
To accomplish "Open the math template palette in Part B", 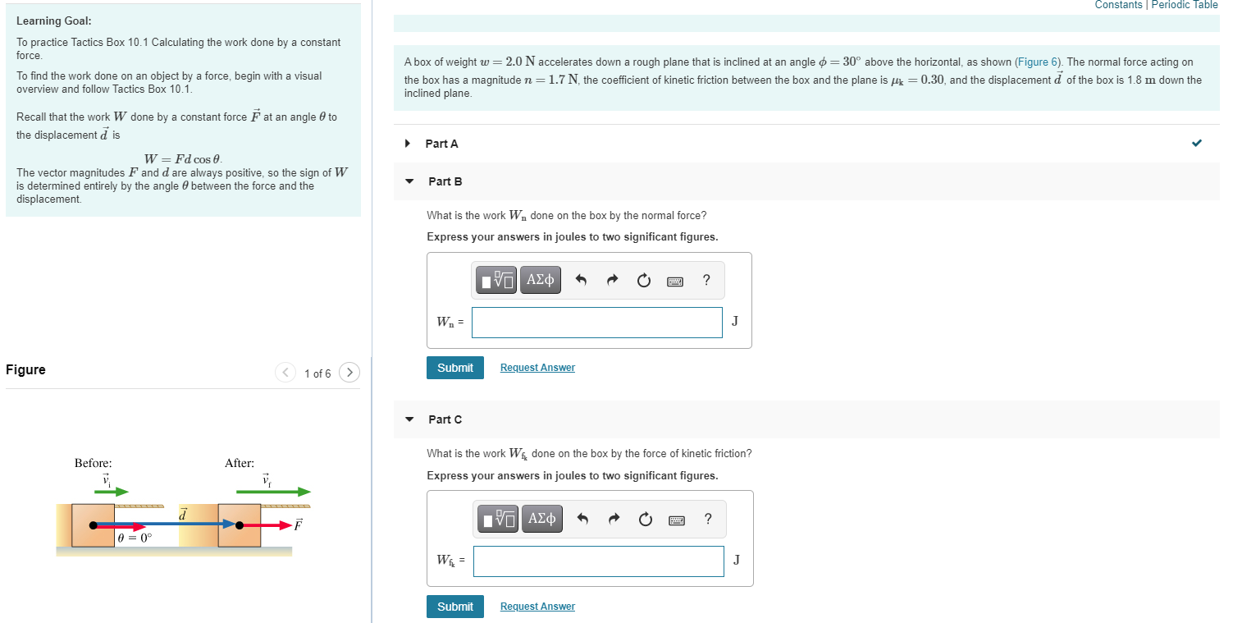I will click(495, 279).
